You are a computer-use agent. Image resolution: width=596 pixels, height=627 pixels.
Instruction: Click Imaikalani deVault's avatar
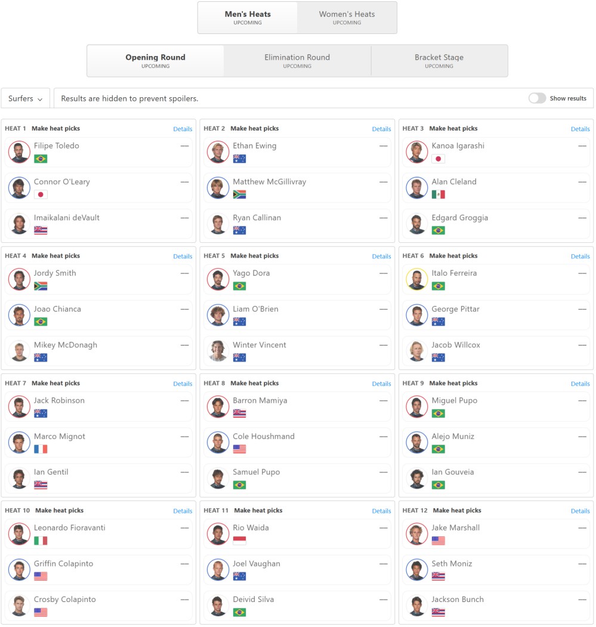tap(19, 224)
